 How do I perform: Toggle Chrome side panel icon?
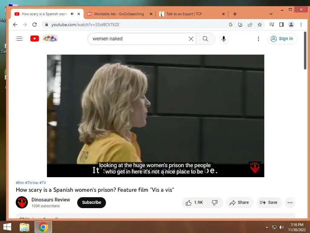(x=282, y=25)
